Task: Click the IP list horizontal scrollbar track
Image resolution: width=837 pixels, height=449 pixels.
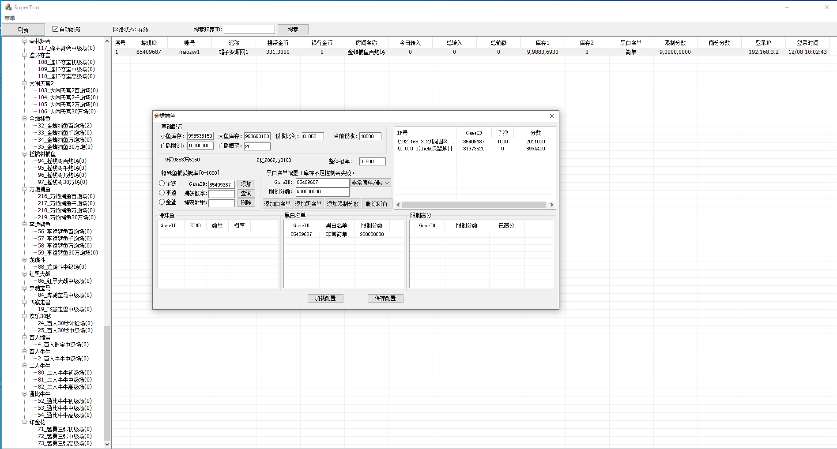Action: (x=474, y=205)
